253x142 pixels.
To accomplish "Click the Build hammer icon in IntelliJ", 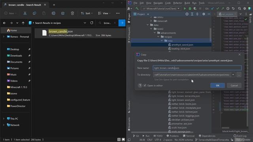I will click(x=137, y=8).
